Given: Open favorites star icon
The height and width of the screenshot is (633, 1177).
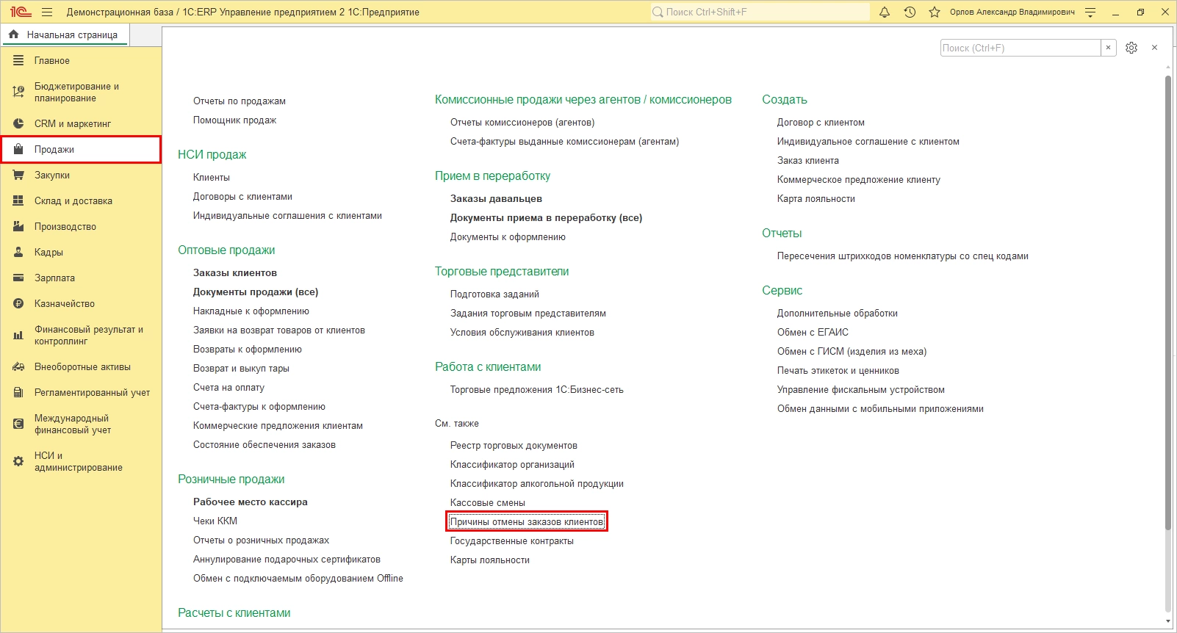Looking at the screenshot, I should point(935,12).
